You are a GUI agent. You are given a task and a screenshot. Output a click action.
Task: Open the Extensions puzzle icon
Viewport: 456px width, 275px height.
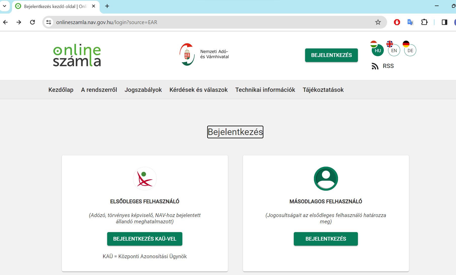coord(424,22)
